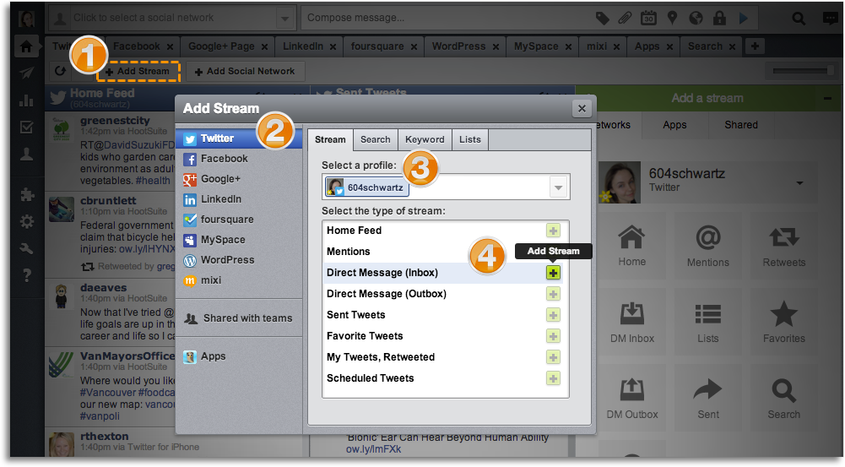Open the Help question mark icon
The width and height of the screenshot is (845, 467).
tap(26, 275)
